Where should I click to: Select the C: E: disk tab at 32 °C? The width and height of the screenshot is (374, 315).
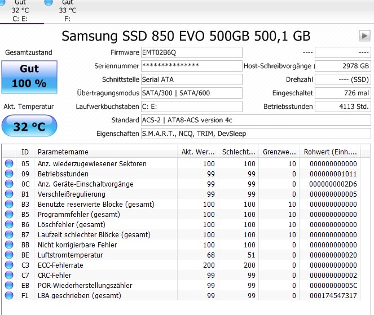[x=20, y=11]
